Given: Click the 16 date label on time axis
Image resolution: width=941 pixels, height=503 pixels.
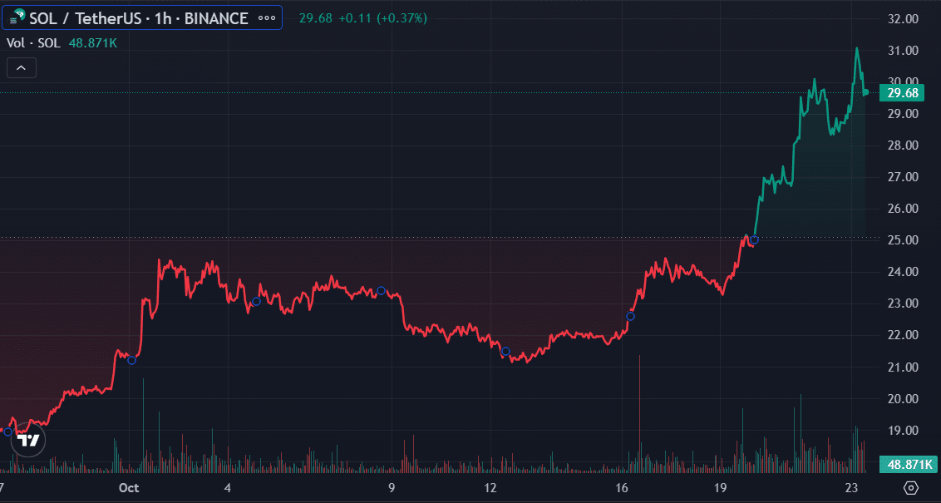Looking at the screenshot, I should point(622,487).
